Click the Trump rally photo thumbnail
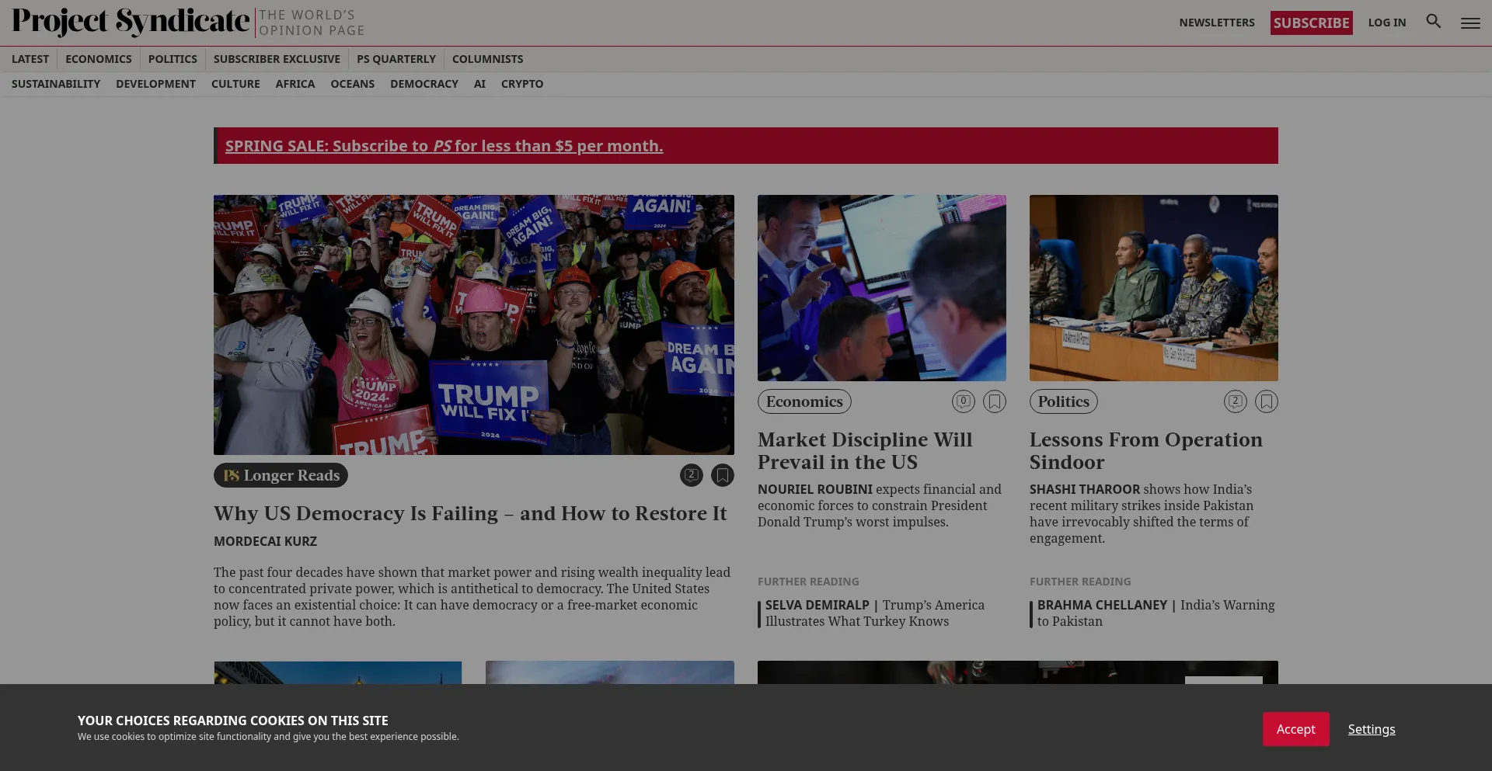 (x=474, y=325)
